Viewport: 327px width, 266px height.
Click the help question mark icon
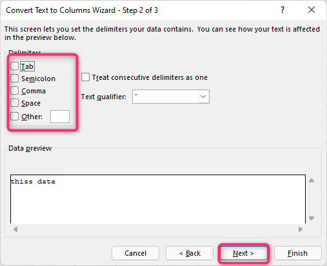pyautogui.click(x=282, y=10)
